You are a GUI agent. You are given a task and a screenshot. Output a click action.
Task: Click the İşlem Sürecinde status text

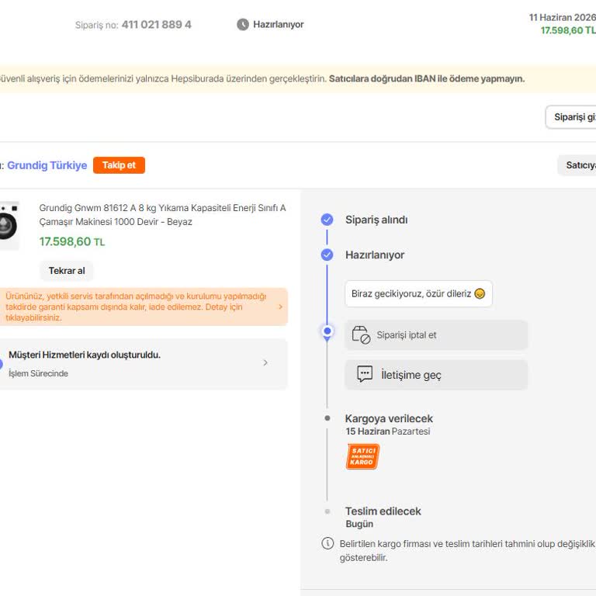pos(38,373)
